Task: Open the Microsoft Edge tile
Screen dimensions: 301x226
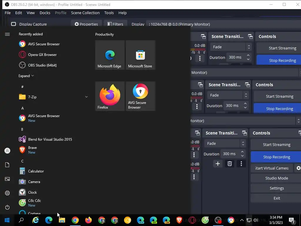Action: click(110, 55)
